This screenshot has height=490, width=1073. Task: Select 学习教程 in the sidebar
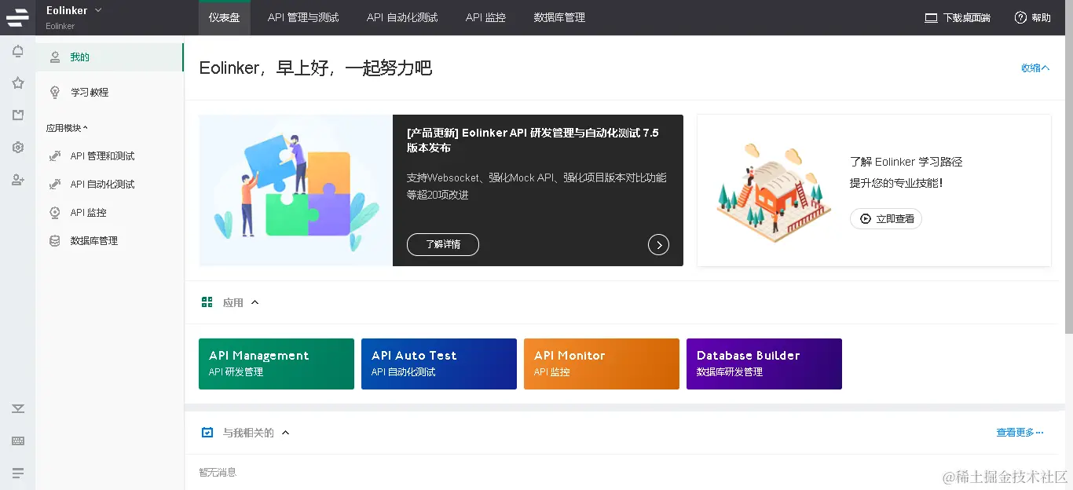(109, 92)
